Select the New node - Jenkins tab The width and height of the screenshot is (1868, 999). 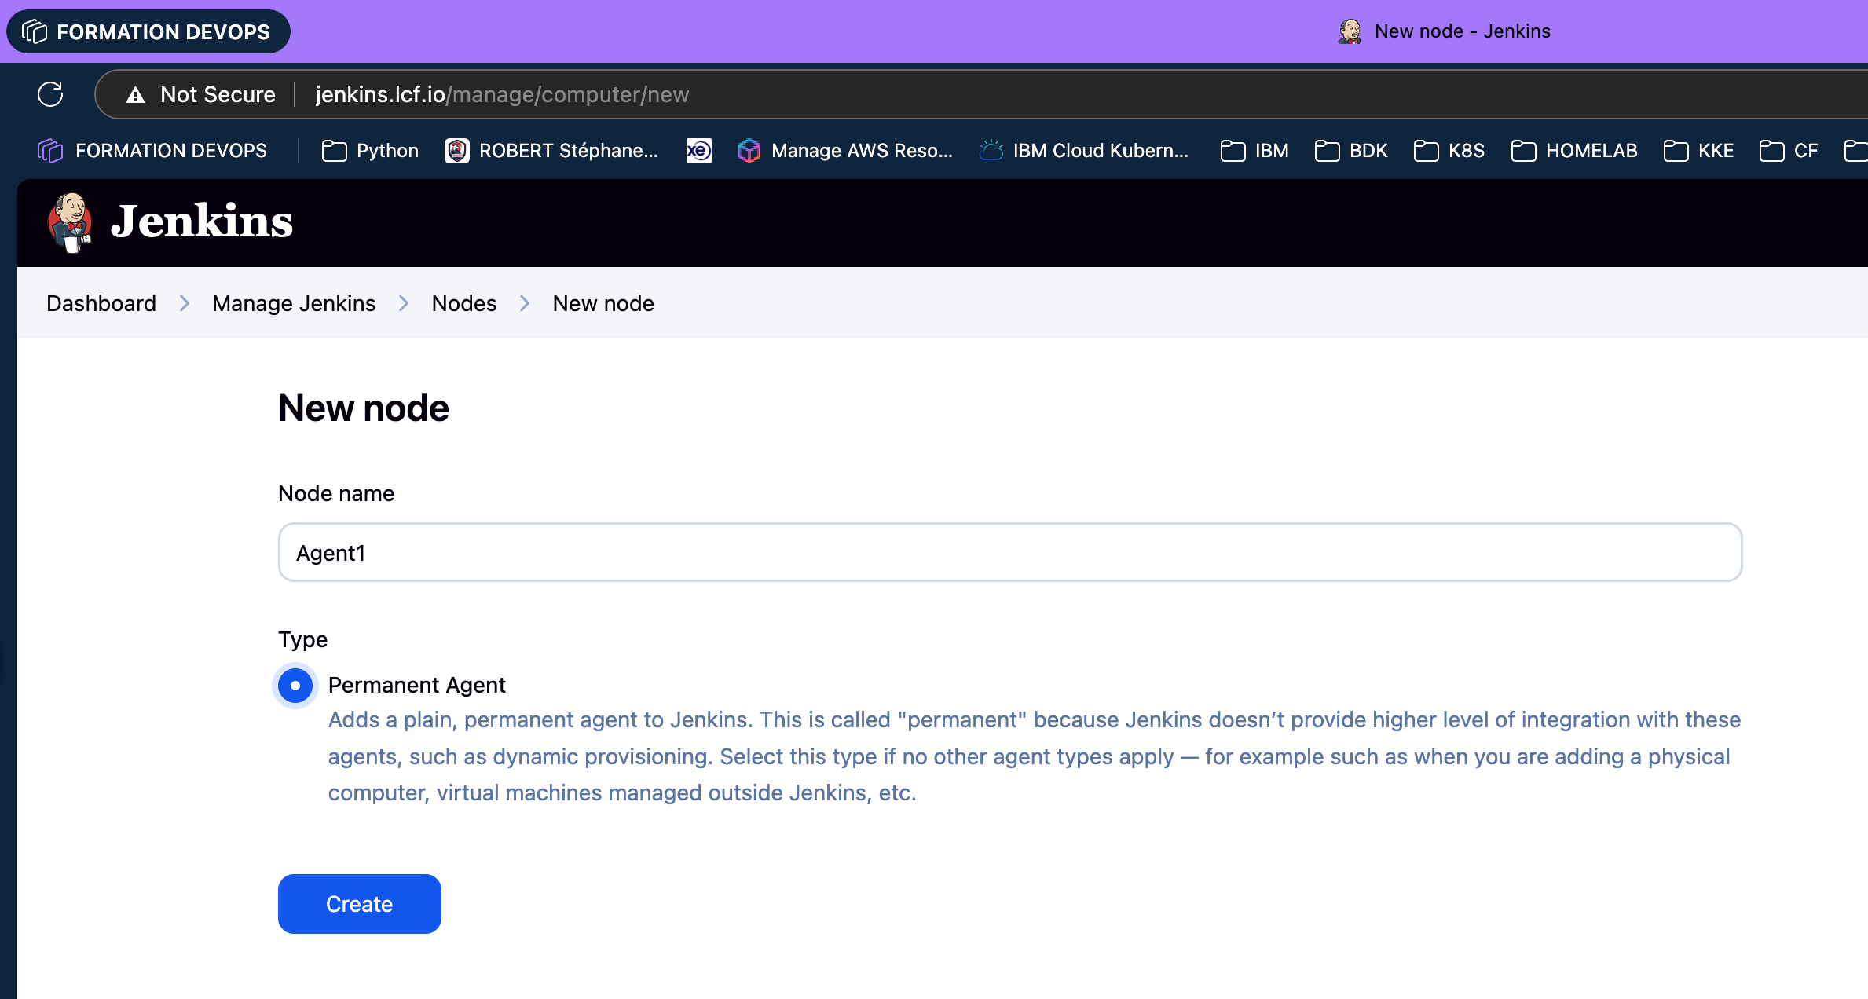1444,31
